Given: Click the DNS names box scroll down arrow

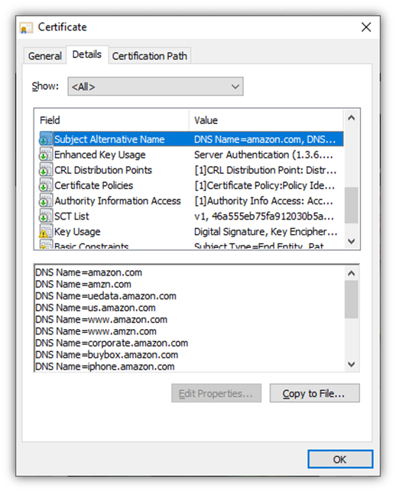Looking at the screenshot, I should click(x=352, y=364).
